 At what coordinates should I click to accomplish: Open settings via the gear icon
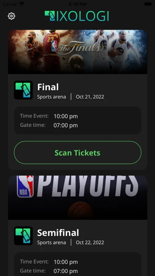[11, 16]
